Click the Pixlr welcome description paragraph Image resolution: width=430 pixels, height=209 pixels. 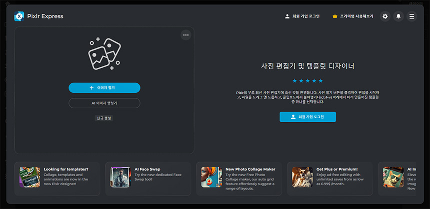point(307,97)
